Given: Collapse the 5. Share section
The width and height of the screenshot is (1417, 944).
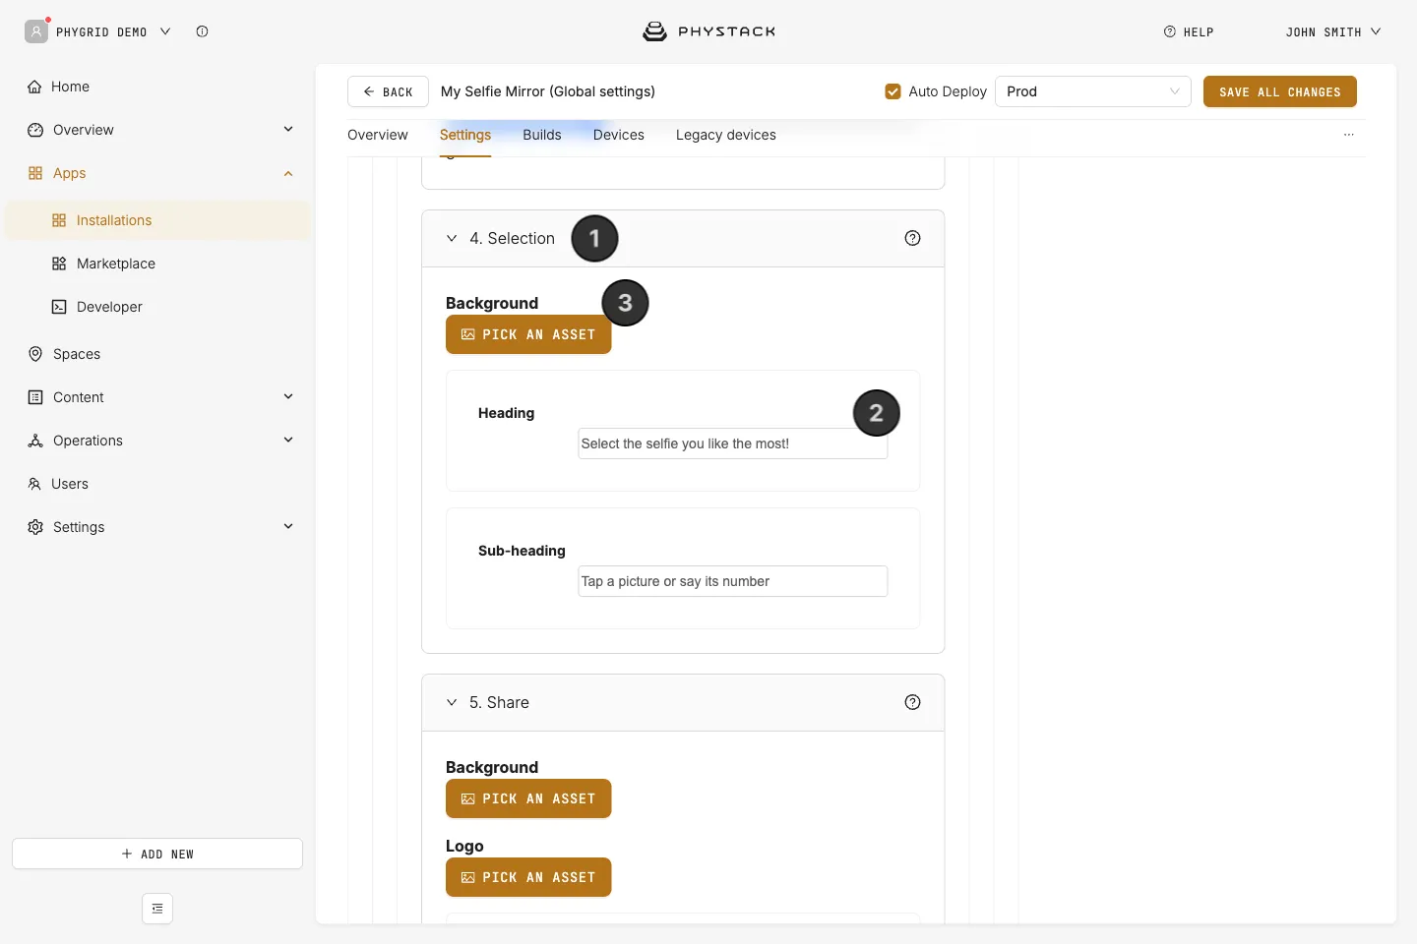Looking at the screenshot, I should pos(452,702).
